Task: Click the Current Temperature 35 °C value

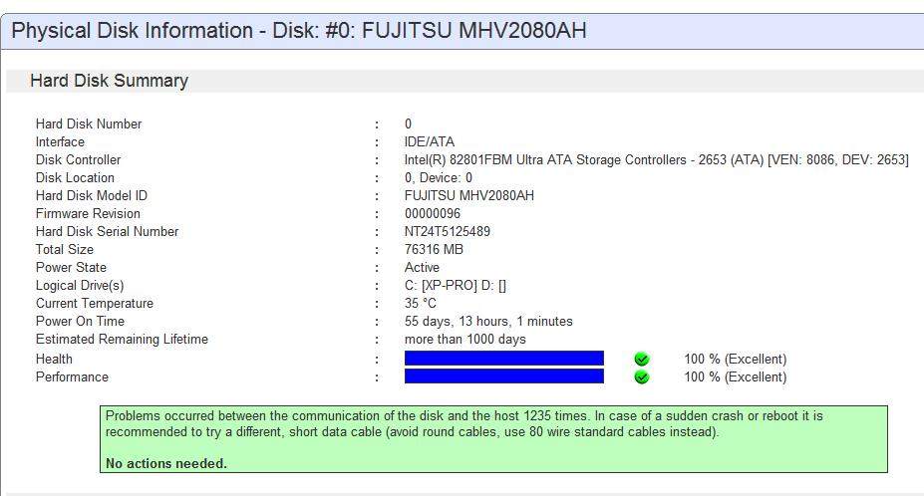Action: click(x=421, y=304)
